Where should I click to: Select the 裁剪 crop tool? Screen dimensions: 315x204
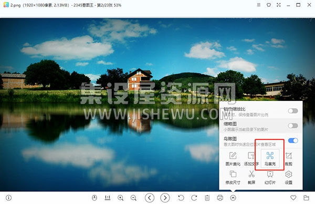[288, 159]
